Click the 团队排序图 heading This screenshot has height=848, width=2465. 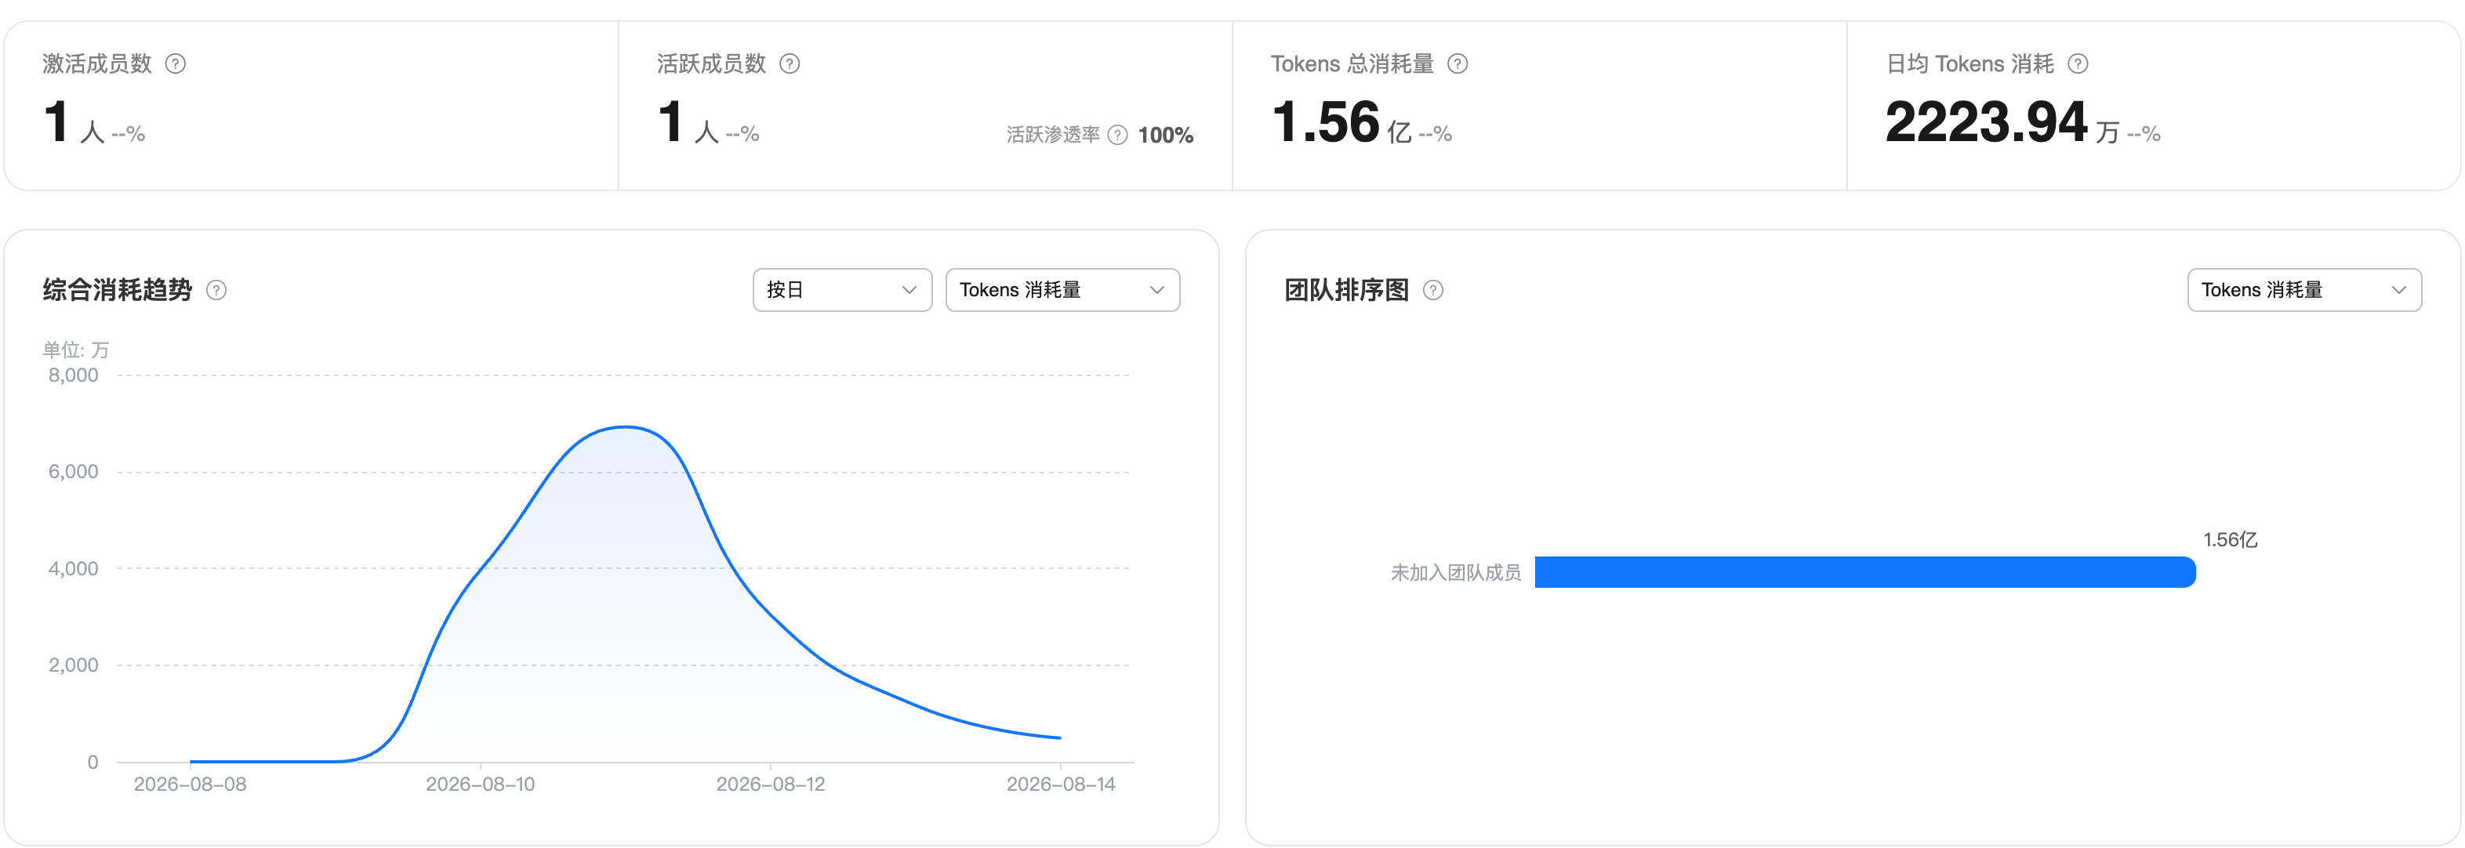point(1346,291)
